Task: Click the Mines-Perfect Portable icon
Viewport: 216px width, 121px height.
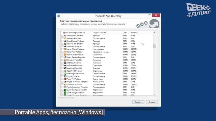Action: (65, 57)
